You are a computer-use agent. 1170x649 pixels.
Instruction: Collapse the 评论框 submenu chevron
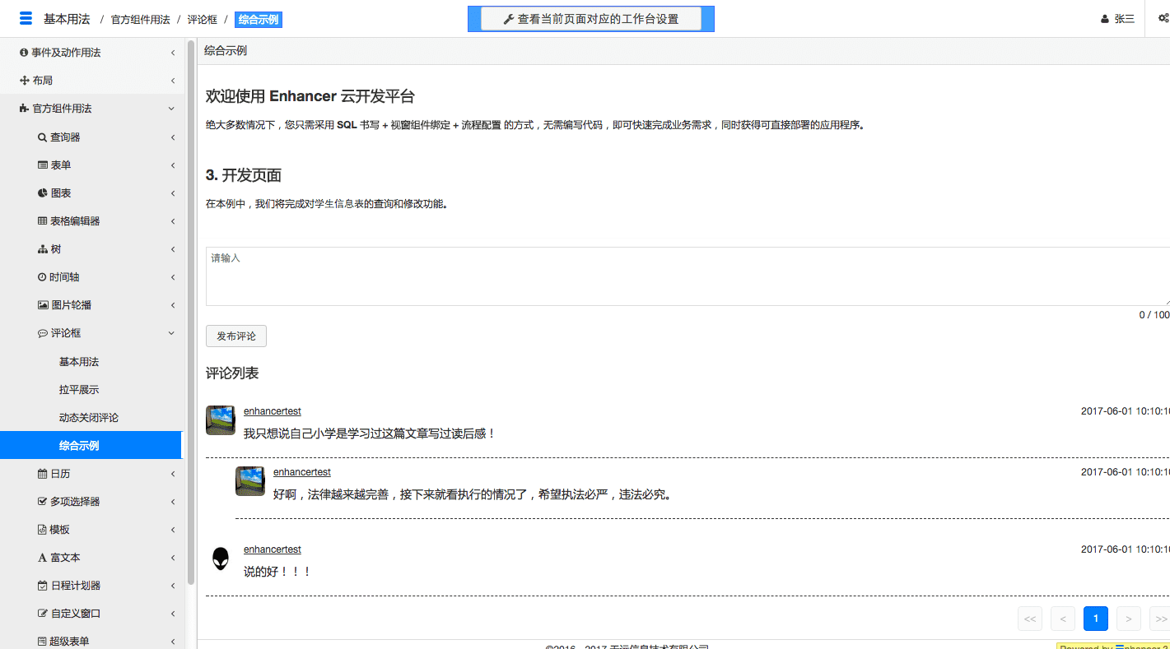171,333
